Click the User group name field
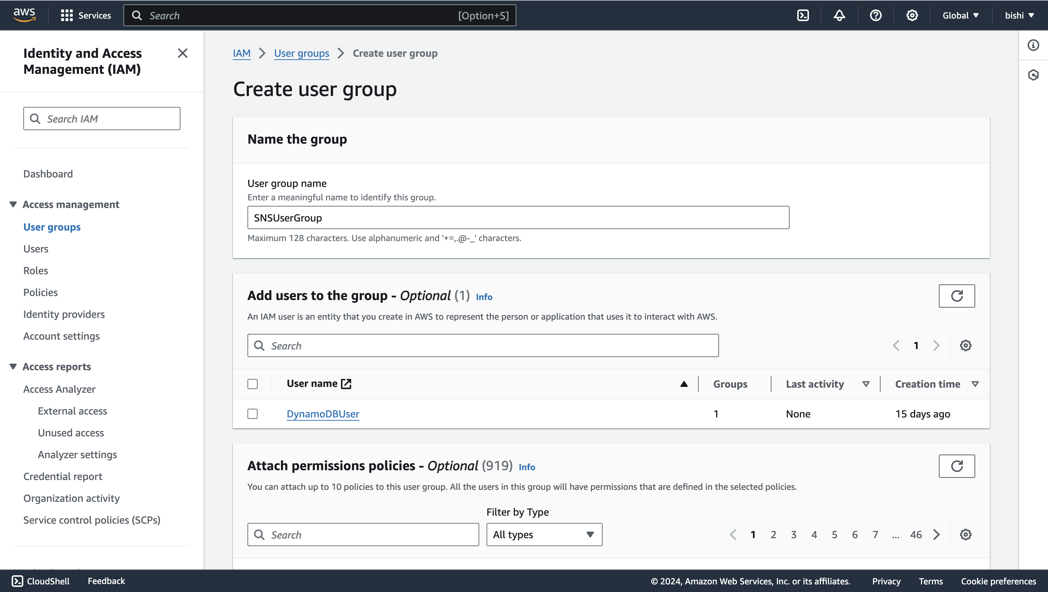Viewport: 1048px width, 592px height. click(518, 217)
